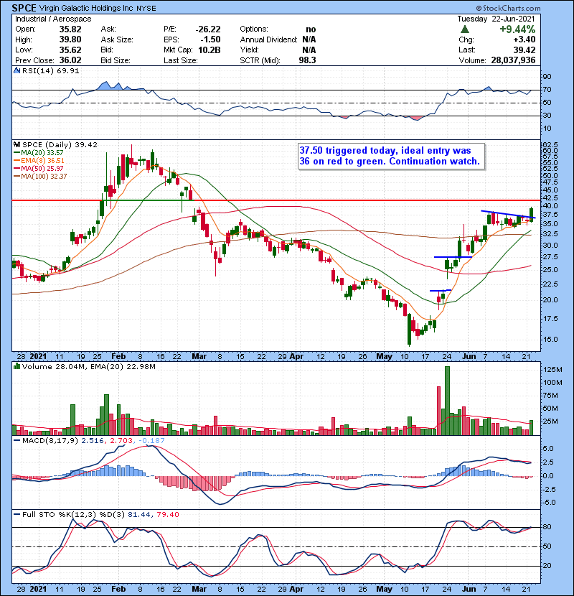
Task: Click the EPS value -1.50
Action: click(x=210, y=39)
